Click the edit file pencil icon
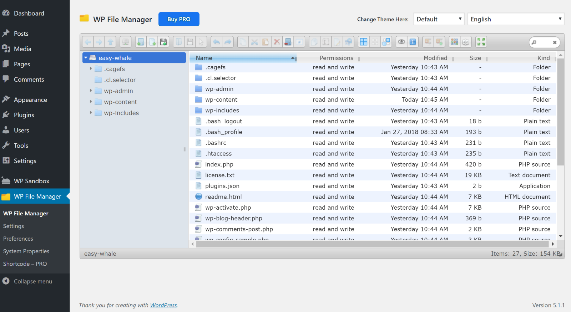The width and height of the screenshot is (571, 312). click(x=337, y=42)
